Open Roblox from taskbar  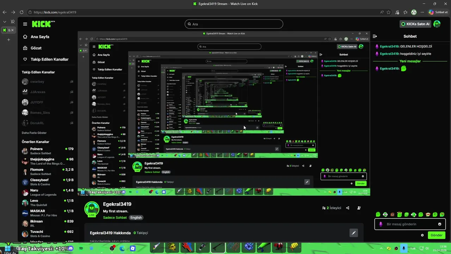132,249
